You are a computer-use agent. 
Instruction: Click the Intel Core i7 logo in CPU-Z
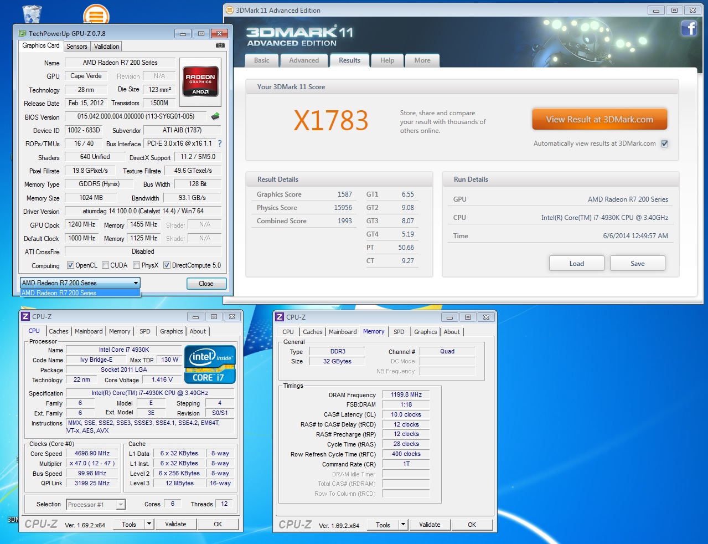(x=210, y=365)
